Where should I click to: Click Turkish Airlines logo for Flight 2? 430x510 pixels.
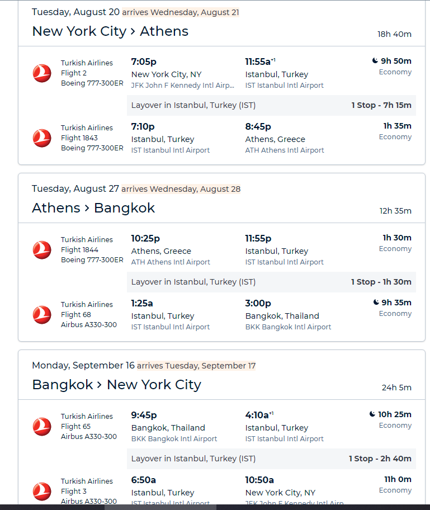pyautogui.click(x=42, y=73)
